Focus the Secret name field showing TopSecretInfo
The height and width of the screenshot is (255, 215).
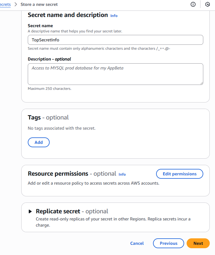(115, 40)
